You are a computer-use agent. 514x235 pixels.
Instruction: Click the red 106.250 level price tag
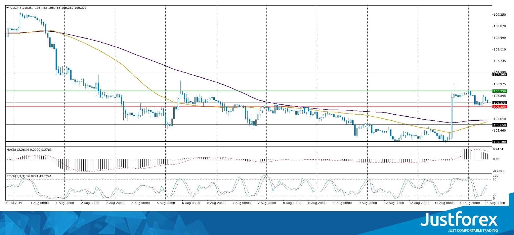[x=500, y=107]
